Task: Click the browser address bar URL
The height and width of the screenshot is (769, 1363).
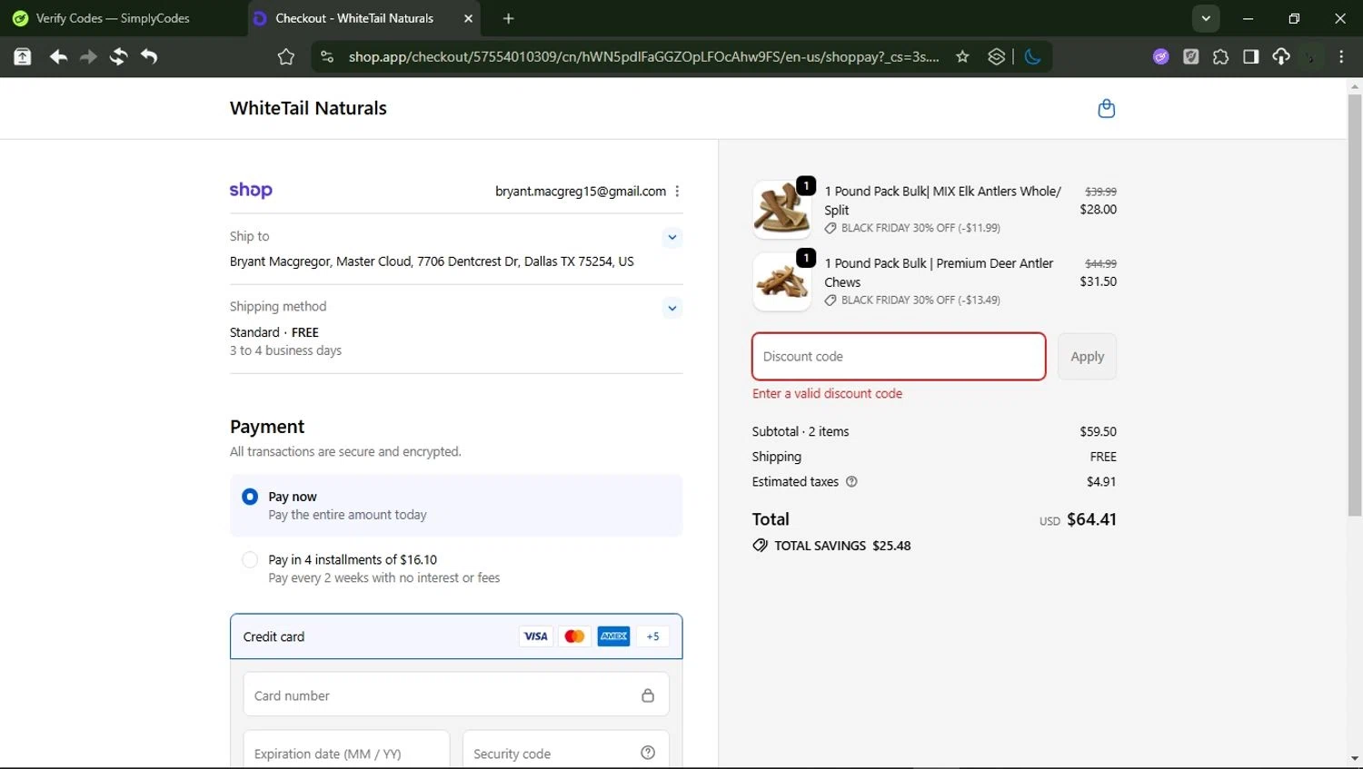Action: click(643, 56)
